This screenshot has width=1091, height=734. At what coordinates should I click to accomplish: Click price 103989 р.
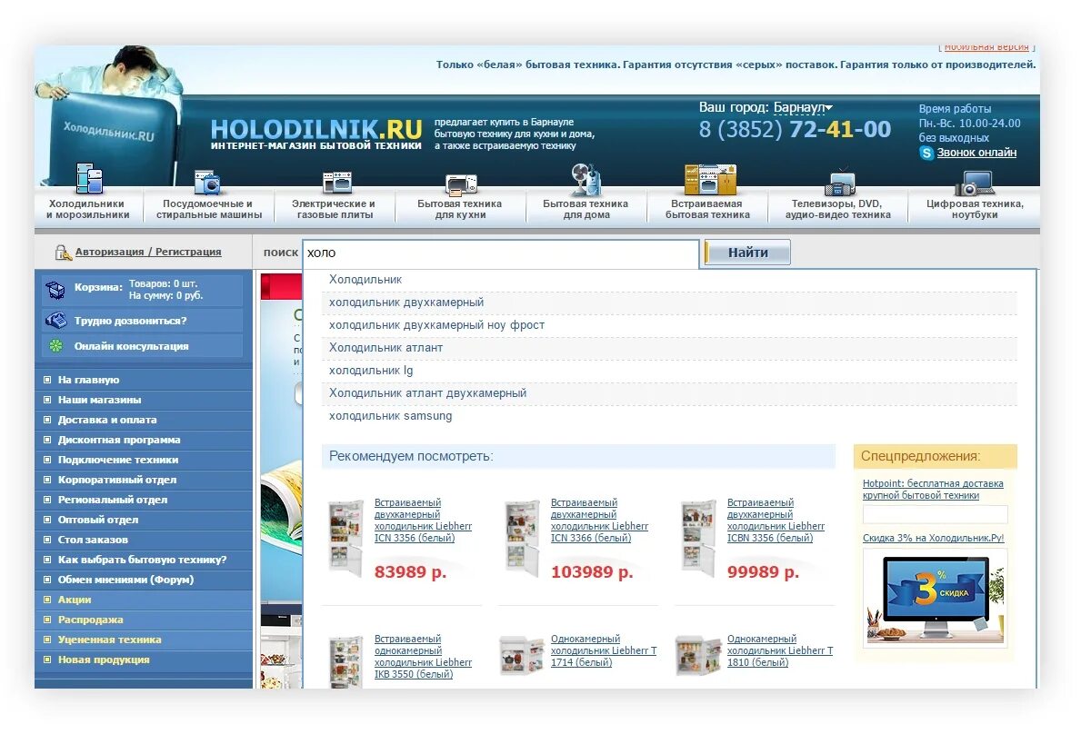(592, 572)
